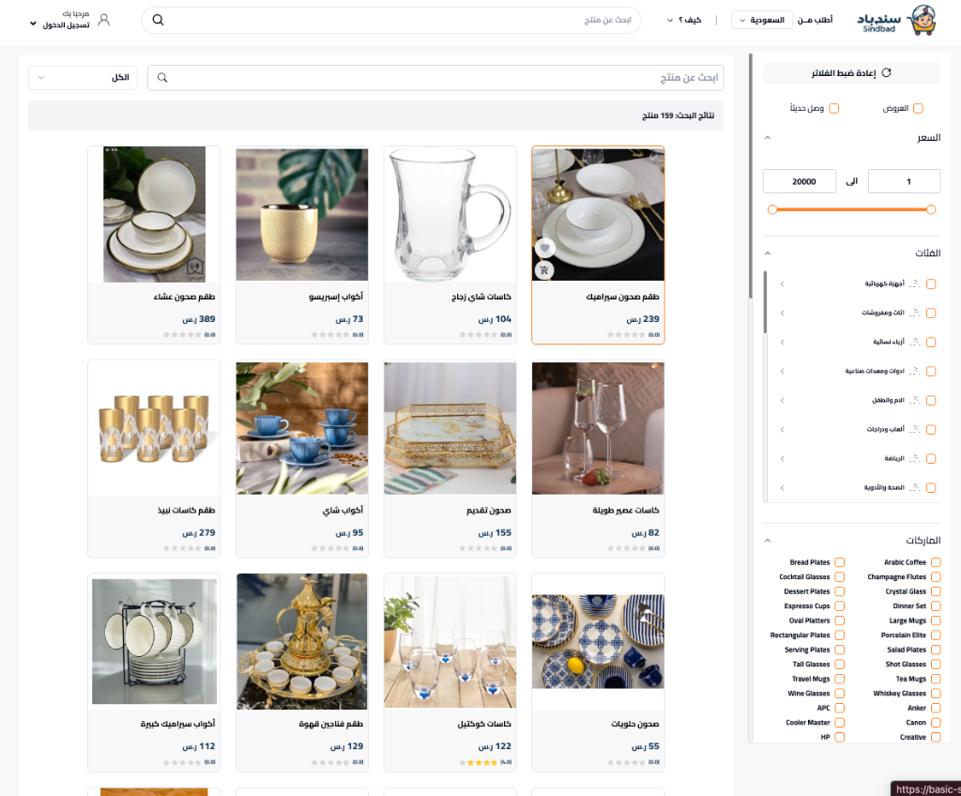Open the طقم صحون سيراميك product title

[623, 297]
